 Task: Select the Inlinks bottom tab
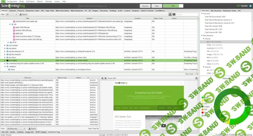(x=13, y=132)
